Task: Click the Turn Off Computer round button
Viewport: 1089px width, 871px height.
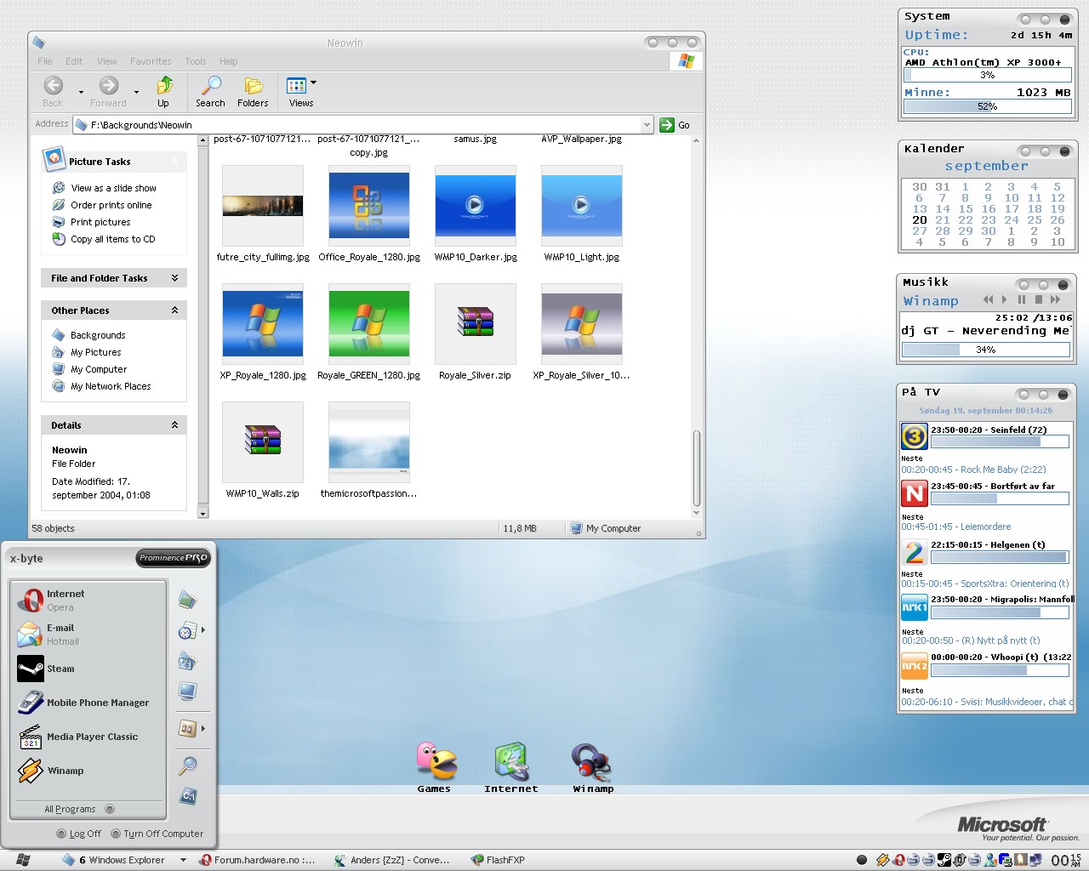Action: coord(116,834)
